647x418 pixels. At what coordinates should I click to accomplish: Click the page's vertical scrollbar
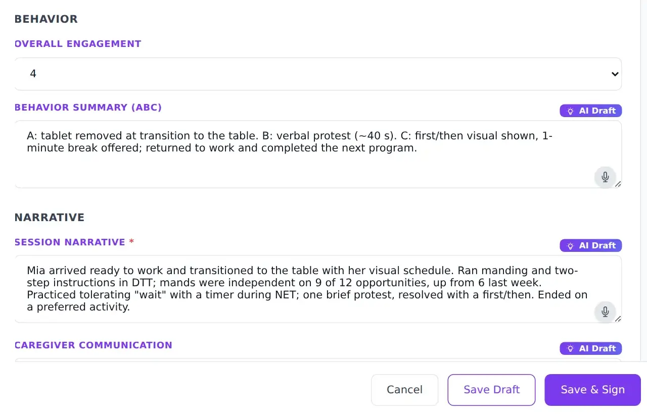pos(643,180)
